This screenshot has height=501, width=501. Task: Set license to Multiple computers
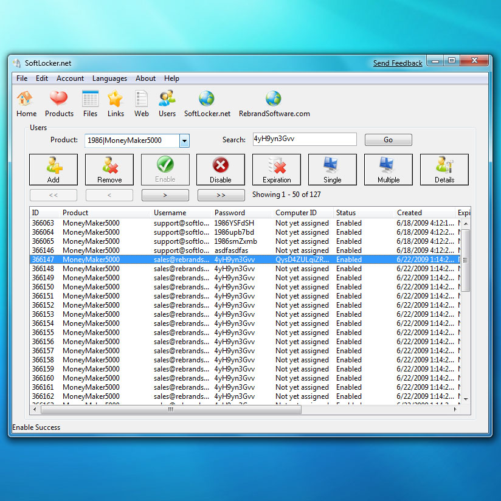pyautogui.click(x=388, y=169)
